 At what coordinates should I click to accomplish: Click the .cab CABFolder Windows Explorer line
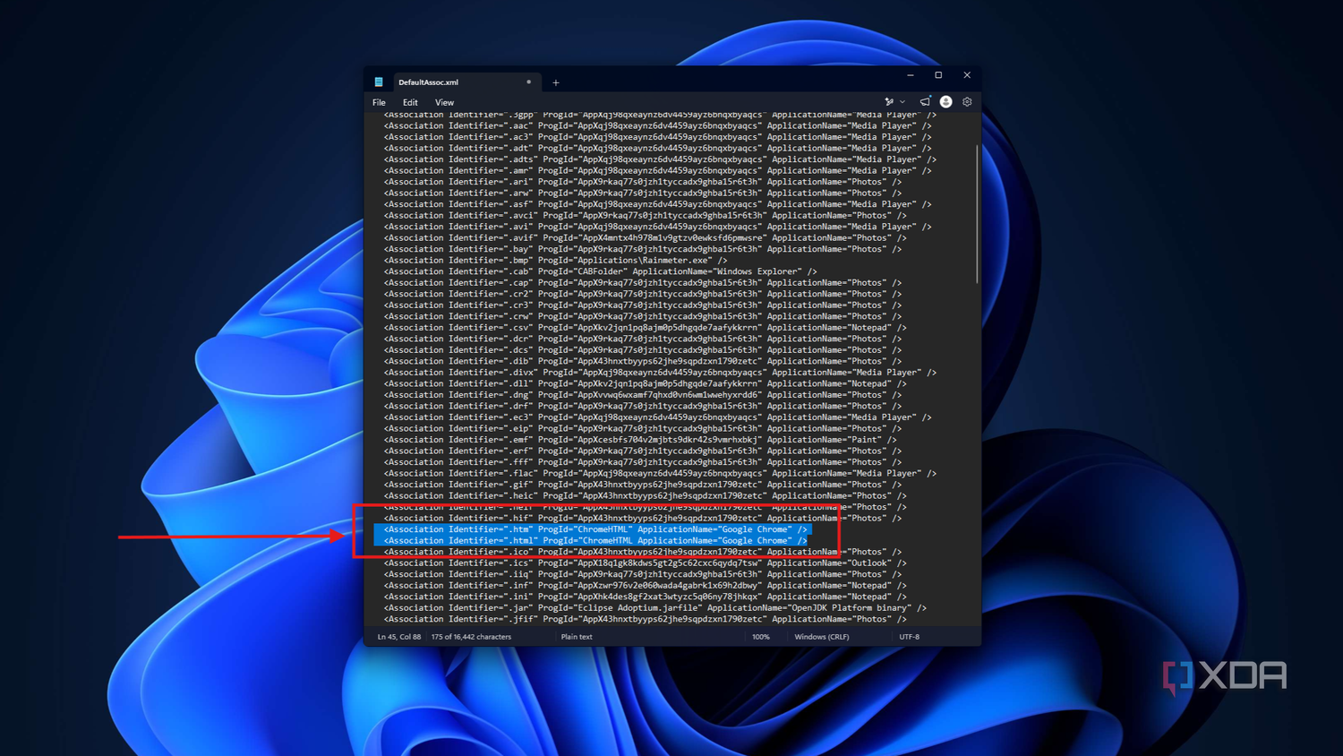601,271
